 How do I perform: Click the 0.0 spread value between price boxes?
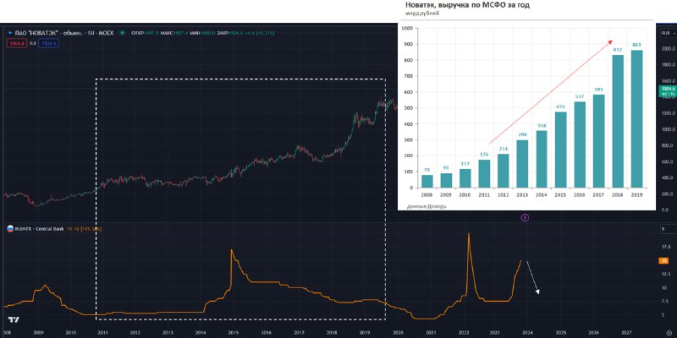point(33,43)
